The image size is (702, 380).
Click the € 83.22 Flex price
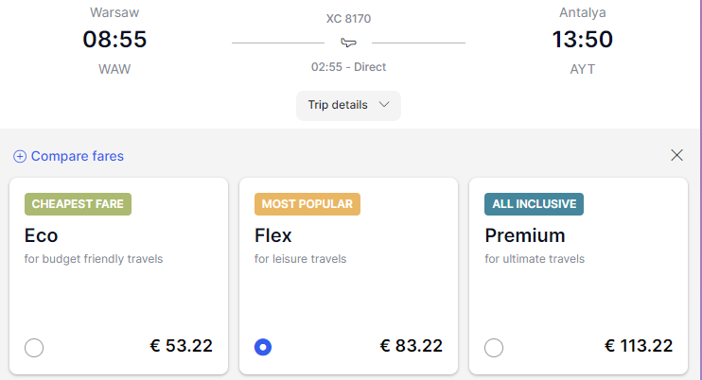click(411, 346)
